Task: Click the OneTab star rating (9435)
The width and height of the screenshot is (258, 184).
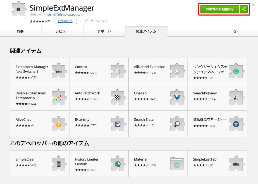Action: coord(146,99)
